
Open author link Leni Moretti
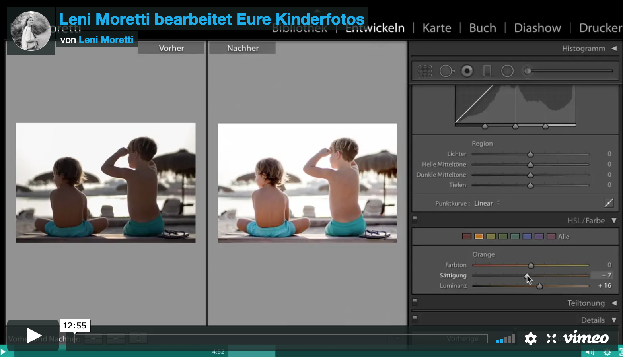click(106, 40)
